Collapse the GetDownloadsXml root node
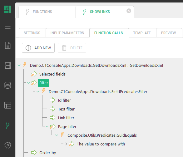Viewport: 183px width, 157px height. pyautogui.click(x=19, y=65)
